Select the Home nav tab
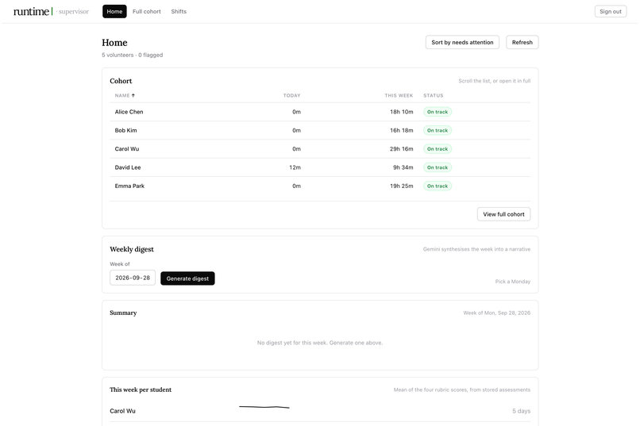 pyautogui.click(x=114, y=11)
